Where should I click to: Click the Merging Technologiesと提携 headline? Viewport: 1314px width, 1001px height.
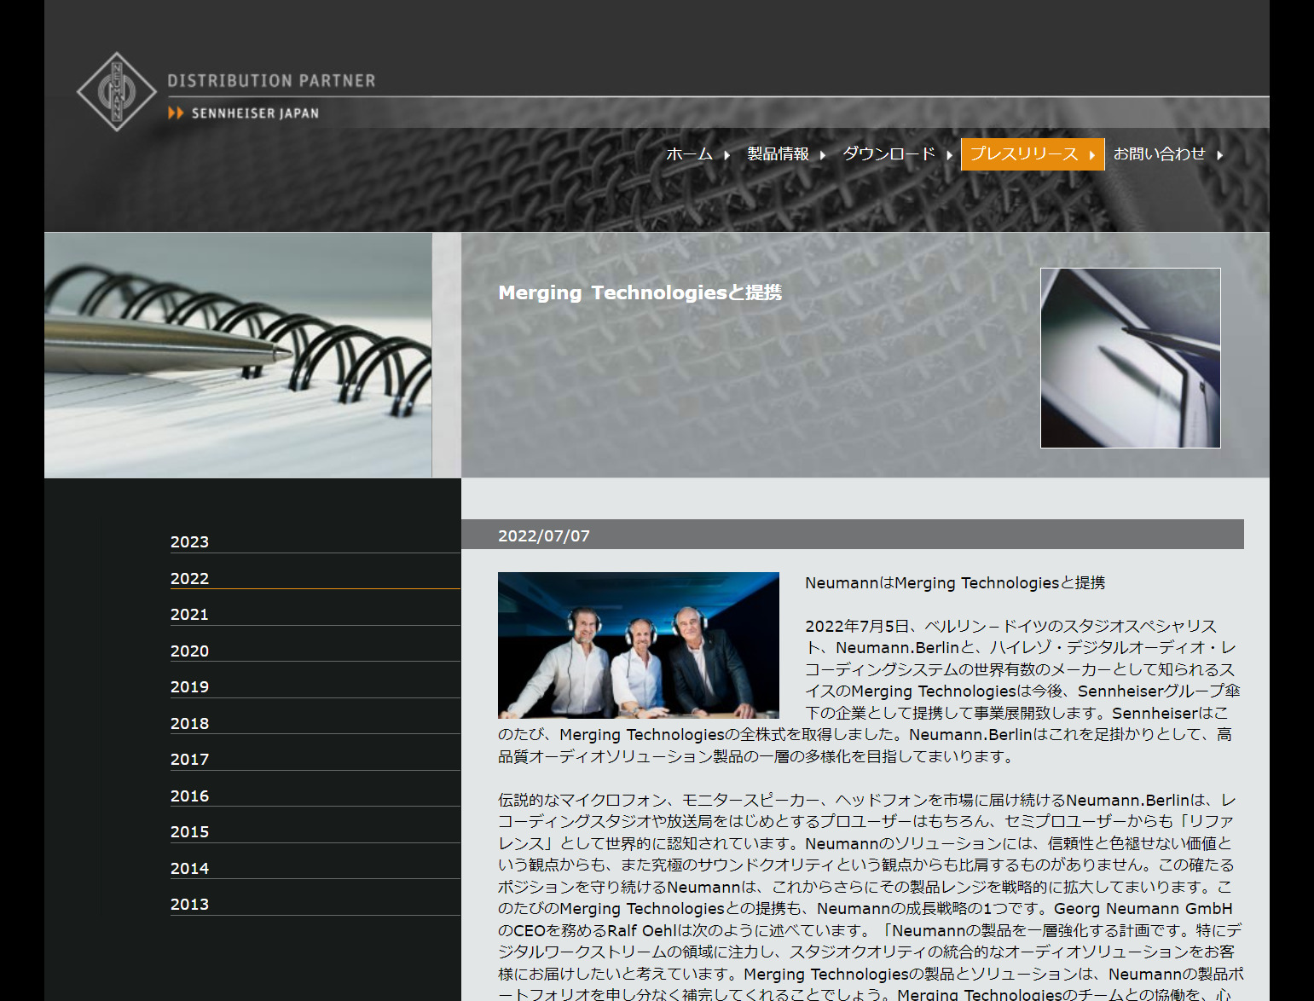pos(640,292)
